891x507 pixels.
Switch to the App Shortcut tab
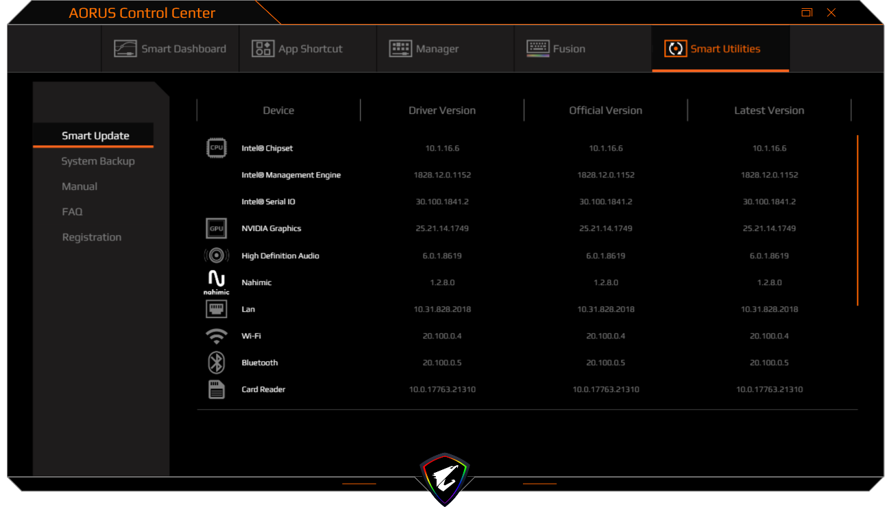[x=308, y=49]
